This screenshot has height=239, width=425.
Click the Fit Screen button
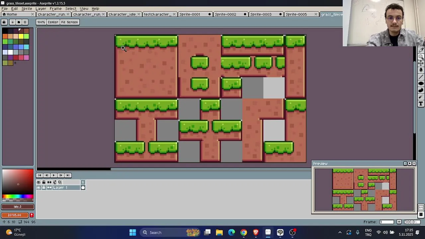pyautogui.click(x=69, y=22)
